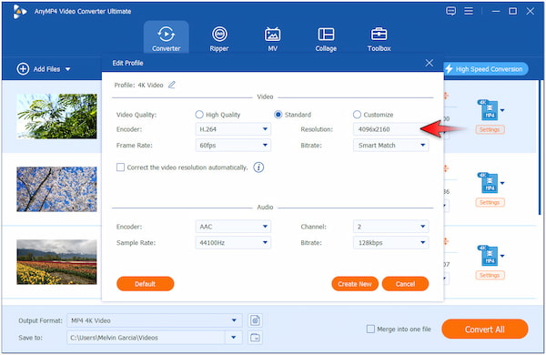Open the Sample Rate 44100Hz dropdown
The image size is (546, 355).
[233, 242]
